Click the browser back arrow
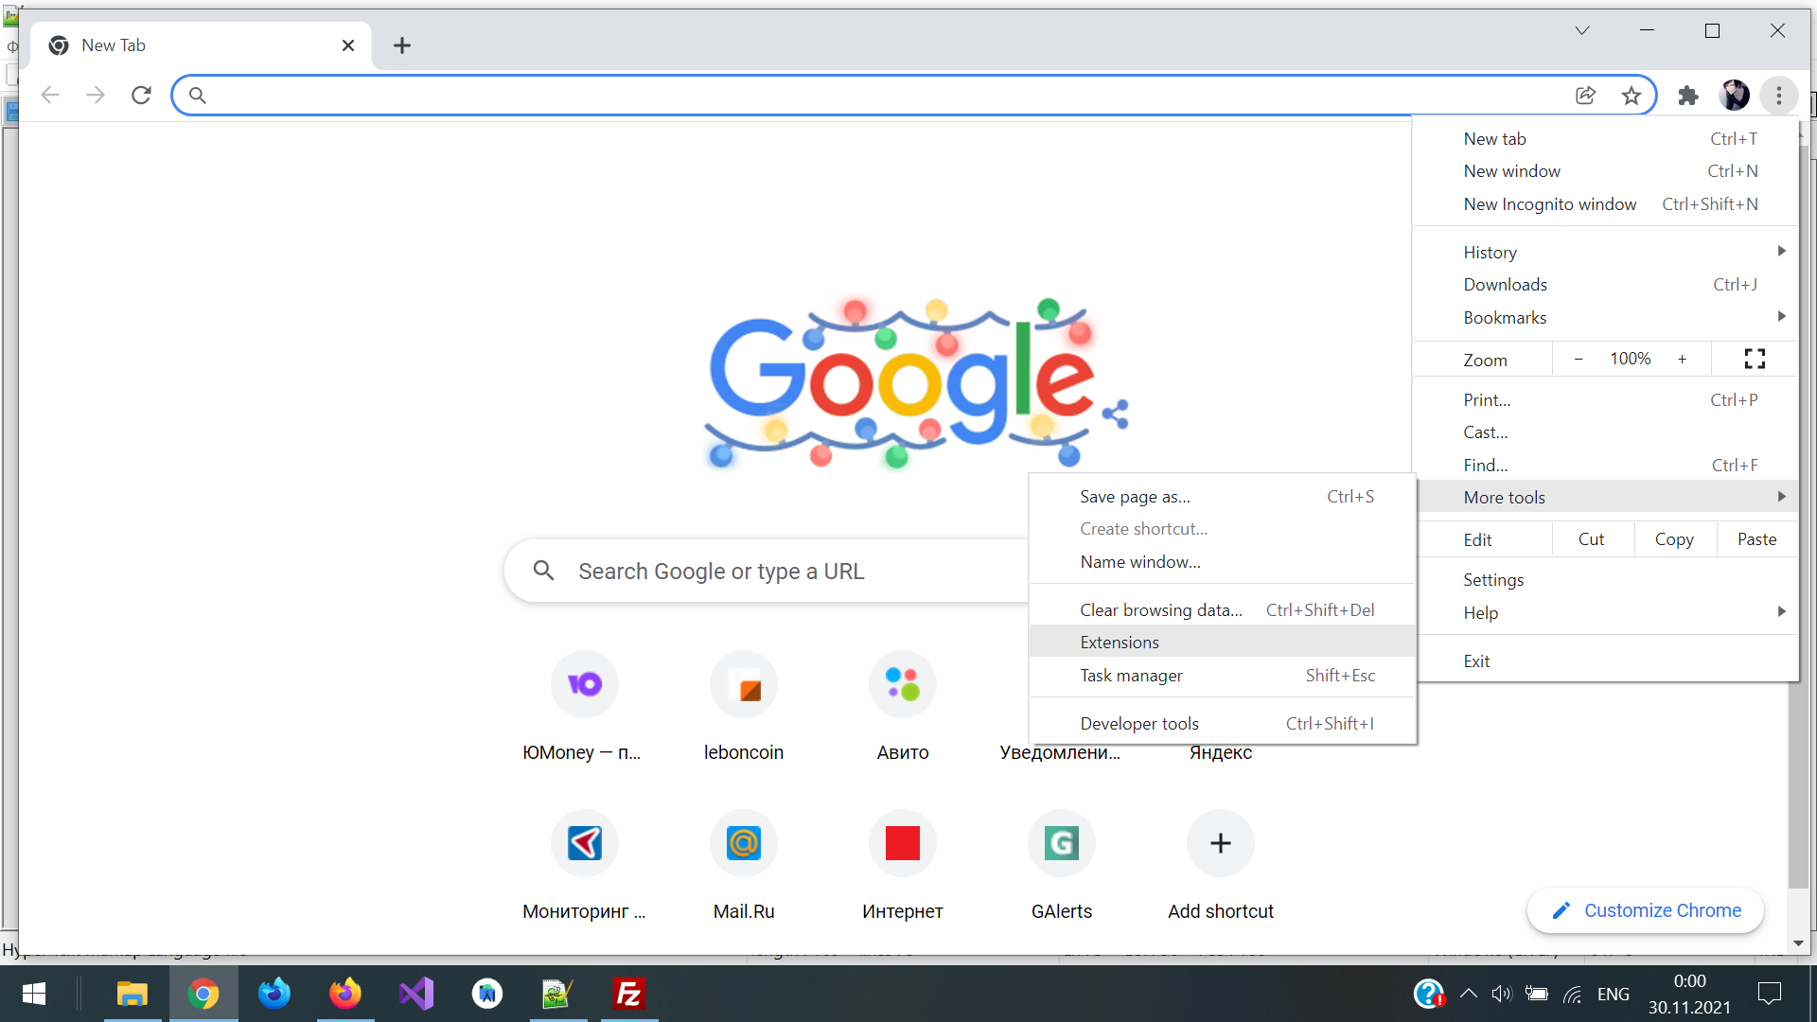Image resolution: width=1817 pixels, height=1022 pixels. [50, 95]
